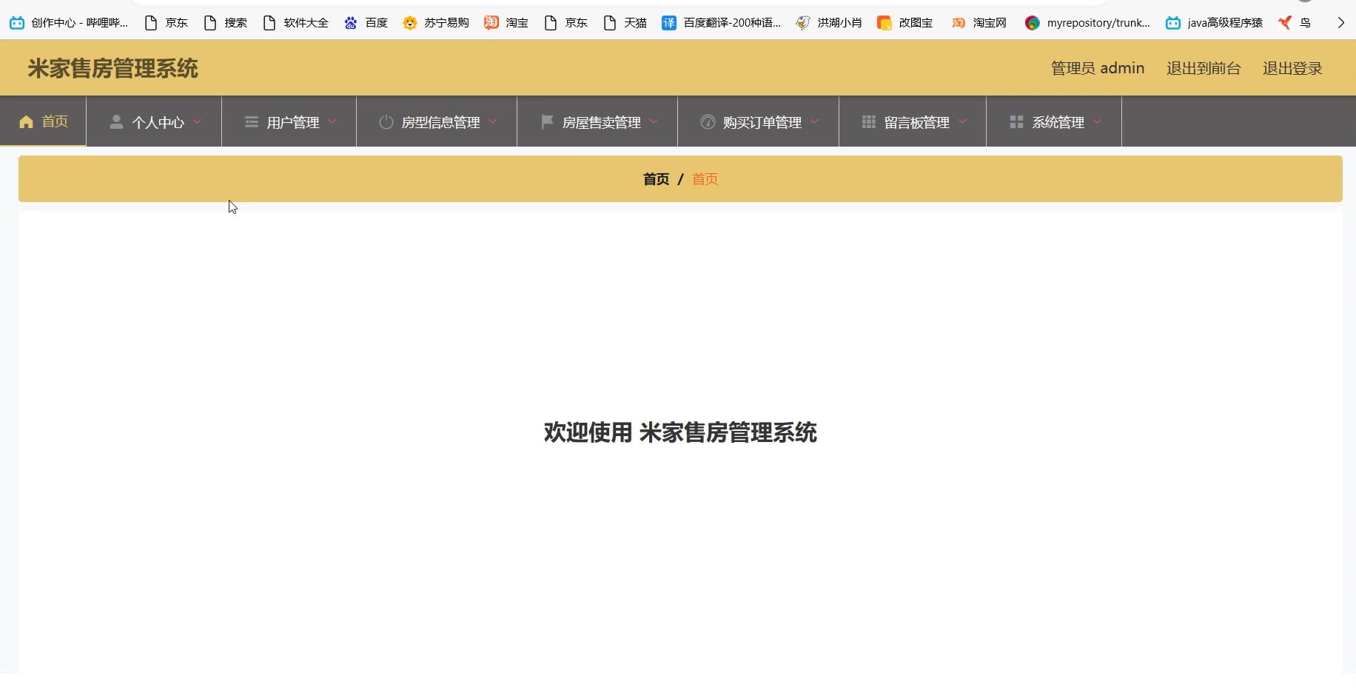The height and width of the screenshot is (693, 1356).
Task: Expand the 房屋售卖管理 dropdown arrow
Action: [x=654, y=121]
